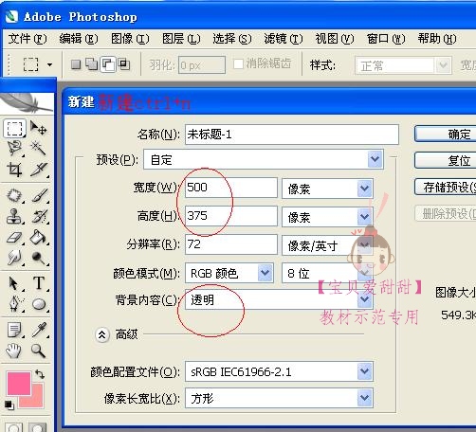Reset default foreground and background colors
Screen dimensions: 476x432
pyautogui.click(x=9, y=405)
